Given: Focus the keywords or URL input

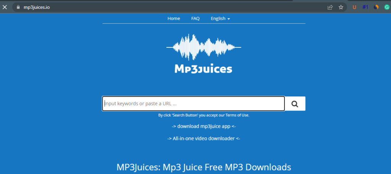Looking at the screenshot, I should click(194, 104).
